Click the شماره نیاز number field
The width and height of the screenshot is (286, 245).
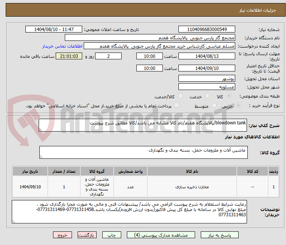click(x=206, y=29)
